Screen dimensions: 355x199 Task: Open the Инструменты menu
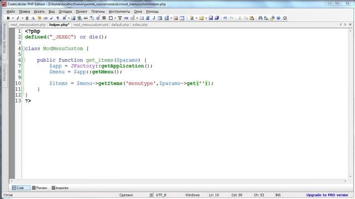click(120, 12)
